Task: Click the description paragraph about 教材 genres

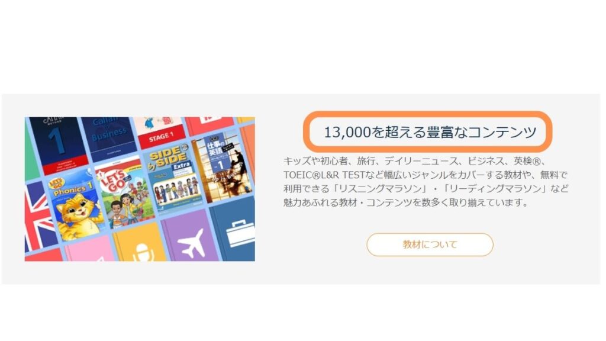Action: point(426,182)
